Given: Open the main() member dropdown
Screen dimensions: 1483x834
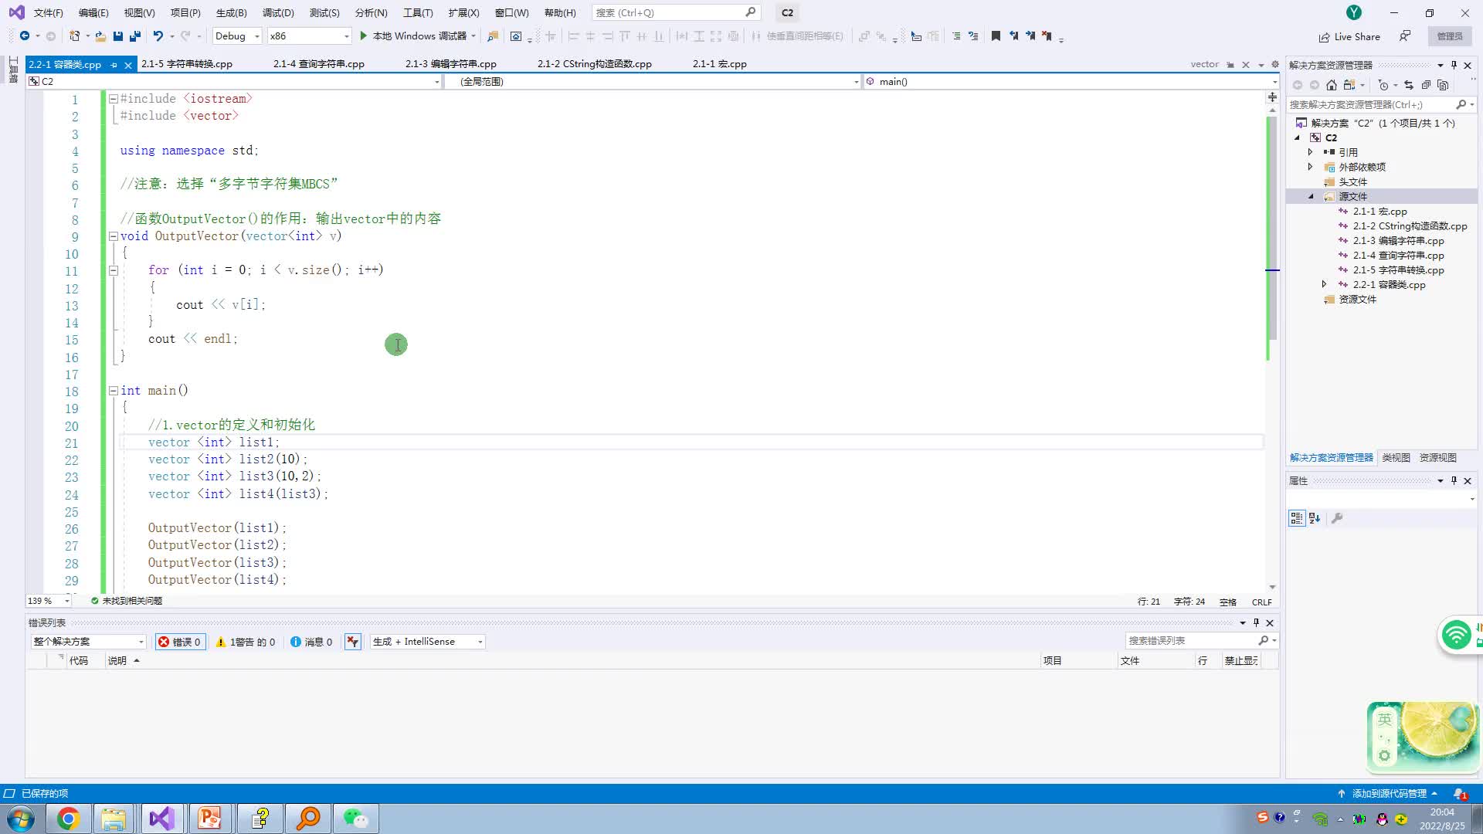Looking at the screenshot, I should point(1071,81).
